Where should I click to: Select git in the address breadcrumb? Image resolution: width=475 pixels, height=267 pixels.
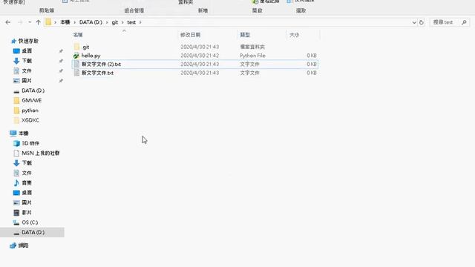coord(115,22)
